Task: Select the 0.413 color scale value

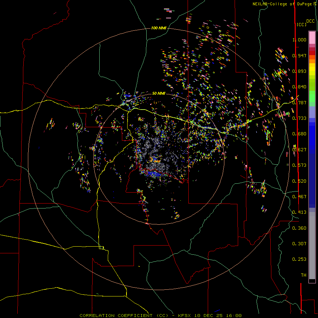Action: [x=299, y=212]
